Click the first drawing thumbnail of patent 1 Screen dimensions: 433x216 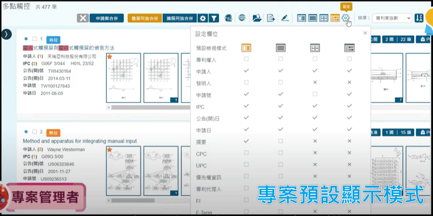(x=123, y=78)
